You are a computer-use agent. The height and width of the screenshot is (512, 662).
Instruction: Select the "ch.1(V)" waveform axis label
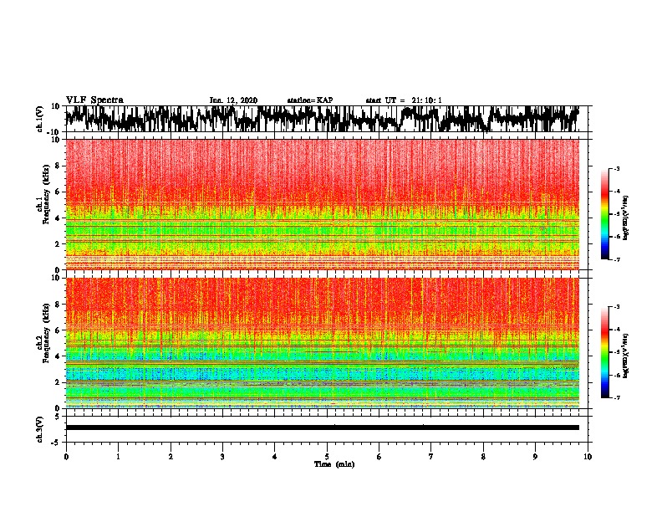tap(40, 119)
